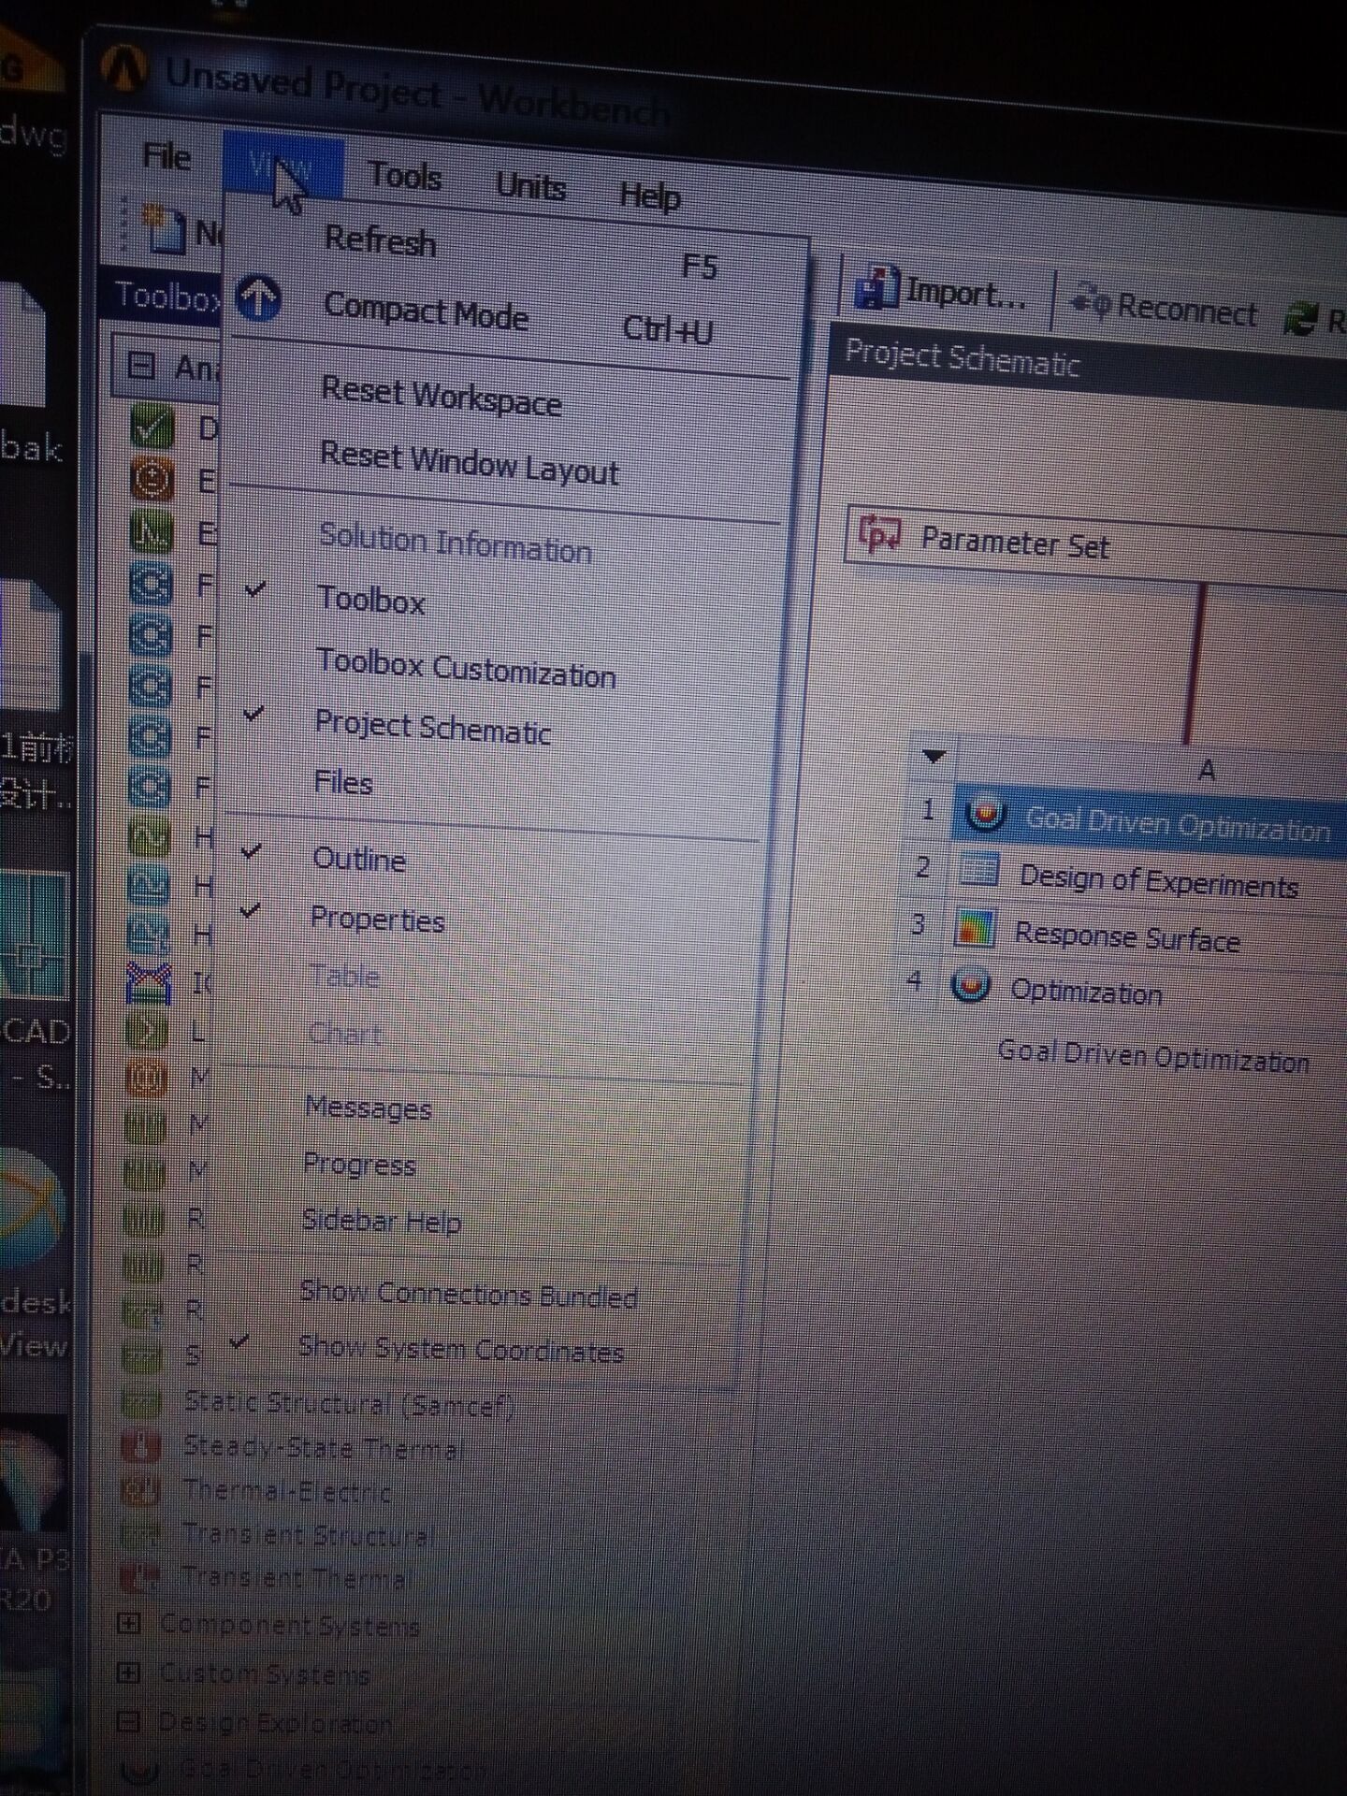This screenshot has height=1796, width=1347.
Task: Select Static Structural (Samcef) in Toolbox
Action: pyautogui.click(x=348, y=1403)
